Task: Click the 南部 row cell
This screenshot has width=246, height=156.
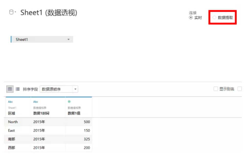Action: tap(12, 139)
